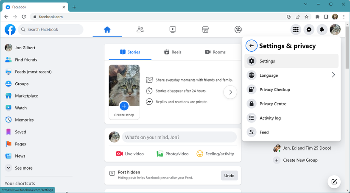Image resolution: width=350 pixels, height=193 pixels.
Task: Click the What's on your mind field
Action: point(179,137)
